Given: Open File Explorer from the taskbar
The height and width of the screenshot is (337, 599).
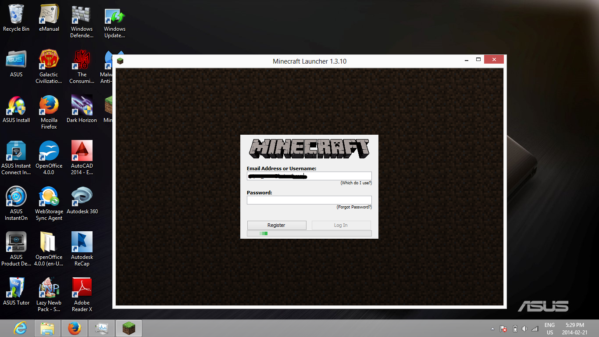Looking at the screenshot, I should point(47,328).
